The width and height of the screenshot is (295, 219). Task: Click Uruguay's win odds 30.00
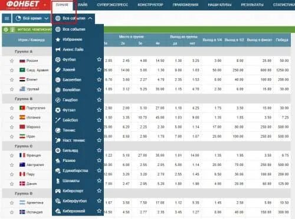[x=284, y=89]
